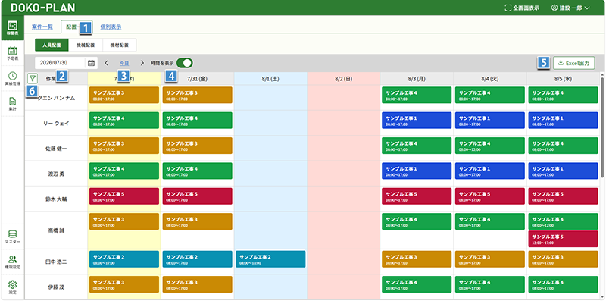
Task: Open 伊藤 茂's サンプル工事3 on 7/31
Action: [x=197, y=284]
